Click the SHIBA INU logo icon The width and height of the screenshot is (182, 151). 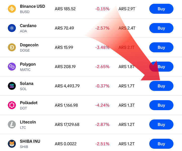12,144
